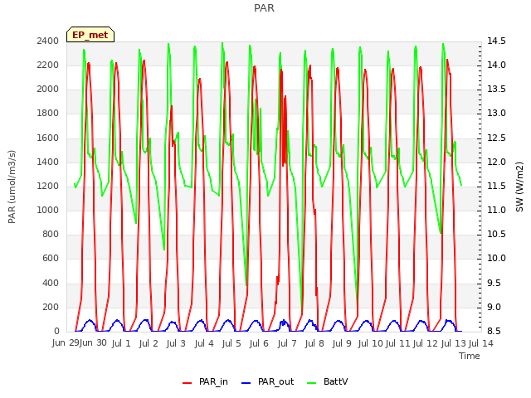531x398 pixels.
Task: Click the 14.5 right axis value
Action: pyautogui.click(x=496, y=41)
